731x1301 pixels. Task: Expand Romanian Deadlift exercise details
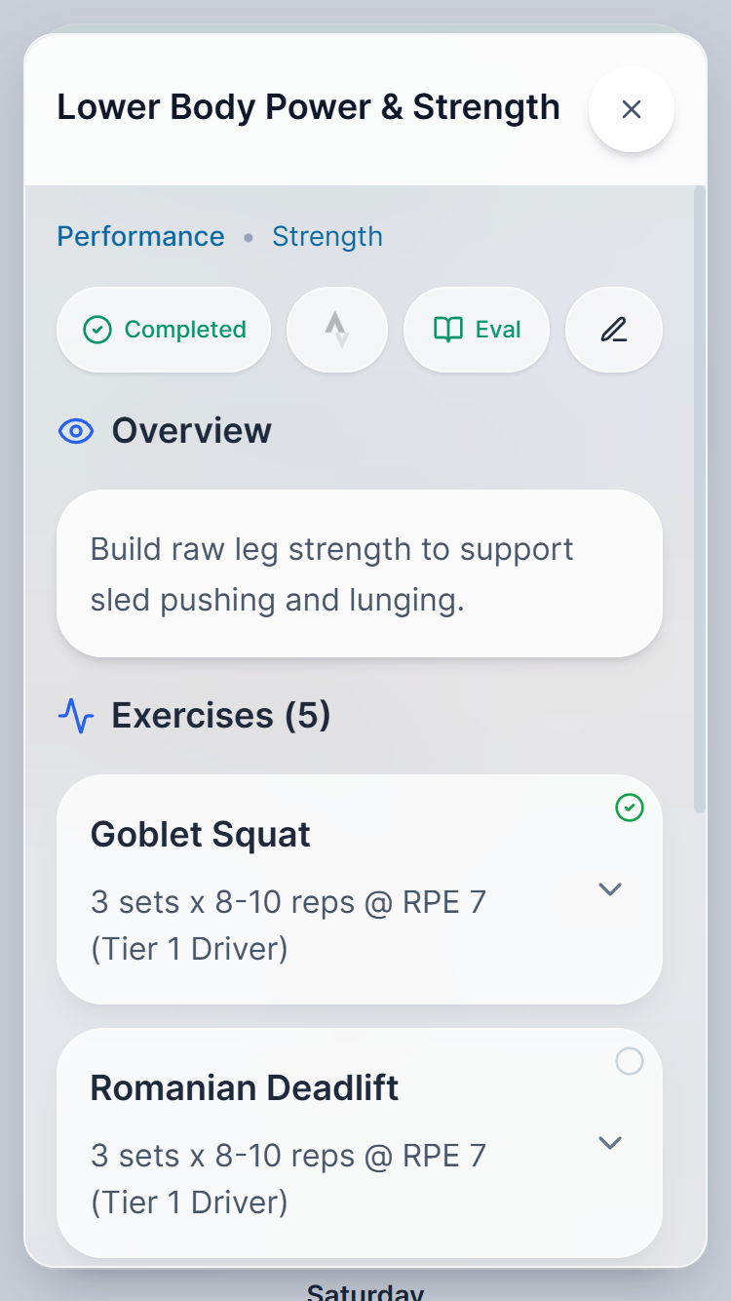click(609, 1143)
